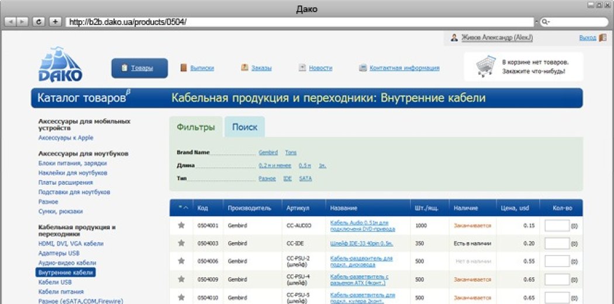
Task: Filter by the second Brand Name option
Action: tap(291, 153)
